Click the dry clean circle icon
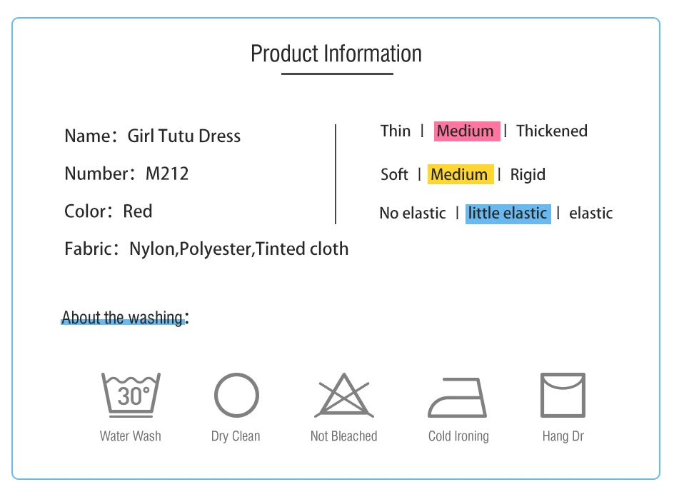The height and width of the screenshot is (492, 674). tap(236, 395)
